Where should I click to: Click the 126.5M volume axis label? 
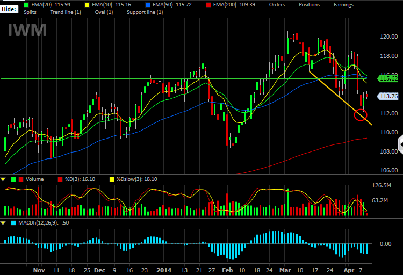[x=382, y=185]
